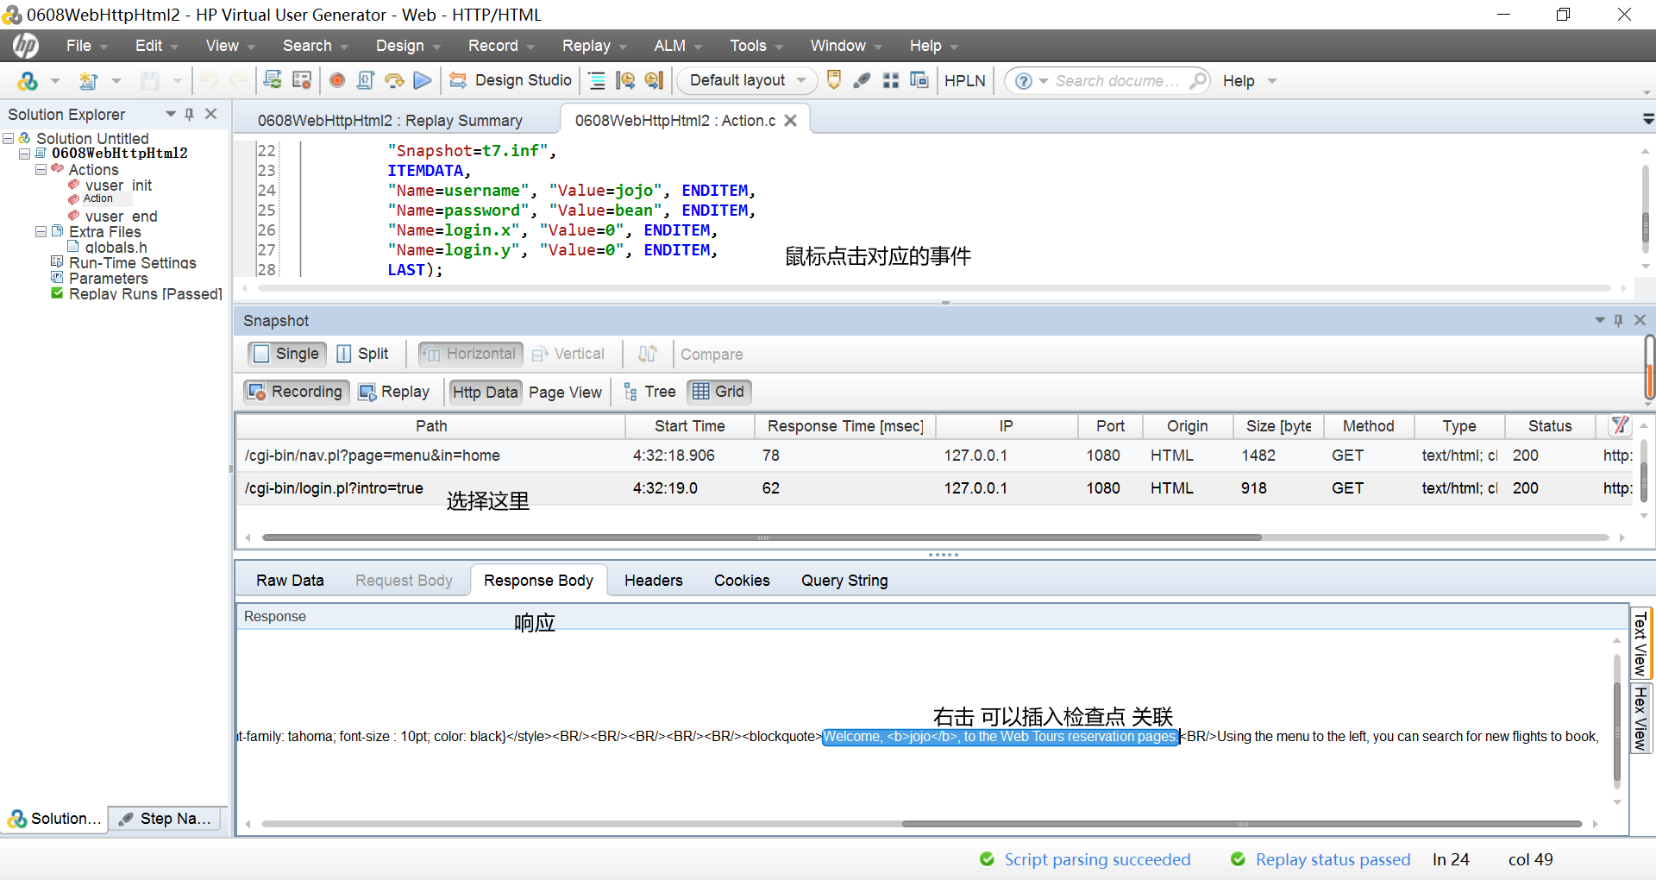Open the Default layout dropdown
Viewport: 1656px width, 880px height.
(747, 80)
